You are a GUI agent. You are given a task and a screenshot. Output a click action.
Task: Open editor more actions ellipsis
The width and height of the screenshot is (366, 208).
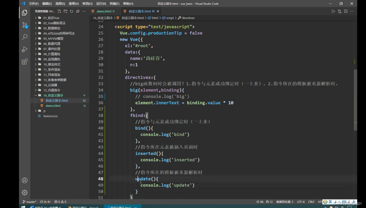tap(352, 11)
